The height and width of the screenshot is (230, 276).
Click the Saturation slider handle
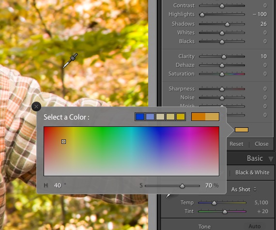[222, 74]
